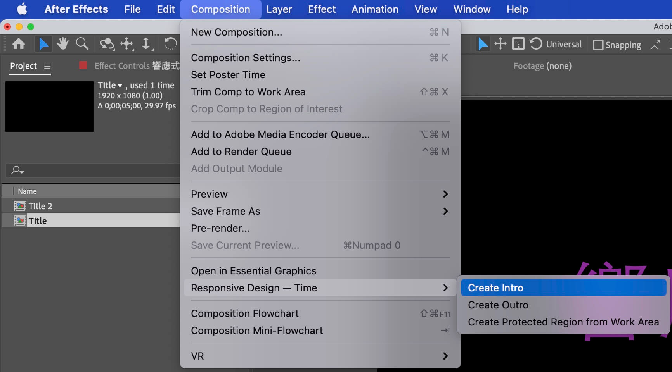672x372 pixels.
Task: Choose New Composition...
Action: tap(320, 32)
